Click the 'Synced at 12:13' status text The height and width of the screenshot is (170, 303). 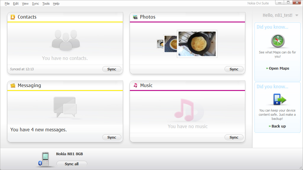point(22,69)
